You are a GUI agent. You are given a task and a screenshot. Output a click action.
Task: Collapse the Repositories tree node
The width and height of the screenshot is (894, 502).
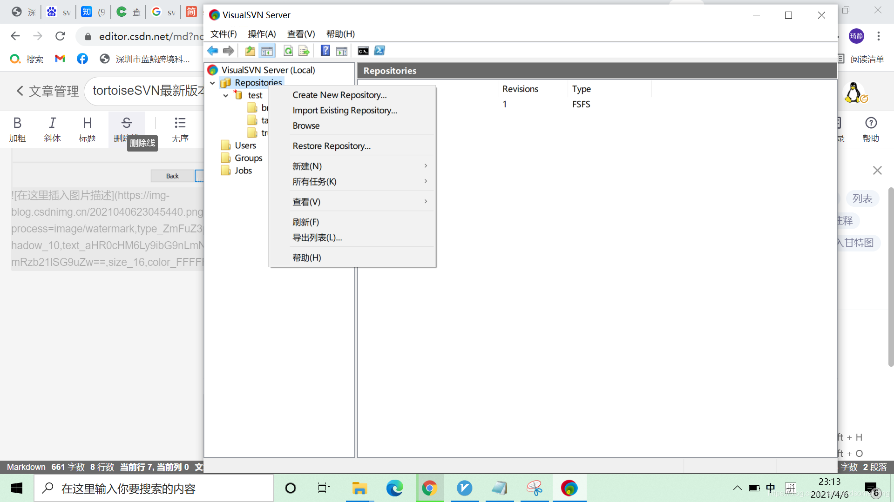click(x=213, y=83)
